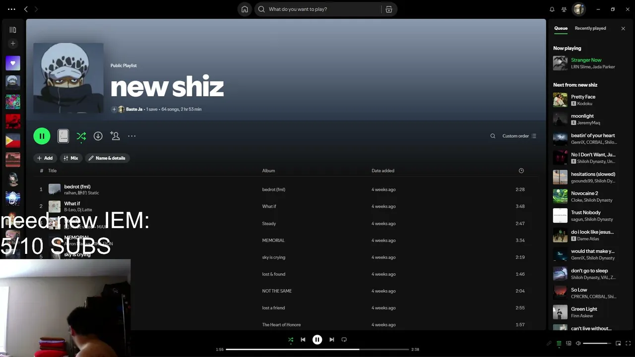The width and height of the screenshot is (635, 357).
Task: Open the user profile avatar menu
Action: pyautogui.click(x=578, y=9)
